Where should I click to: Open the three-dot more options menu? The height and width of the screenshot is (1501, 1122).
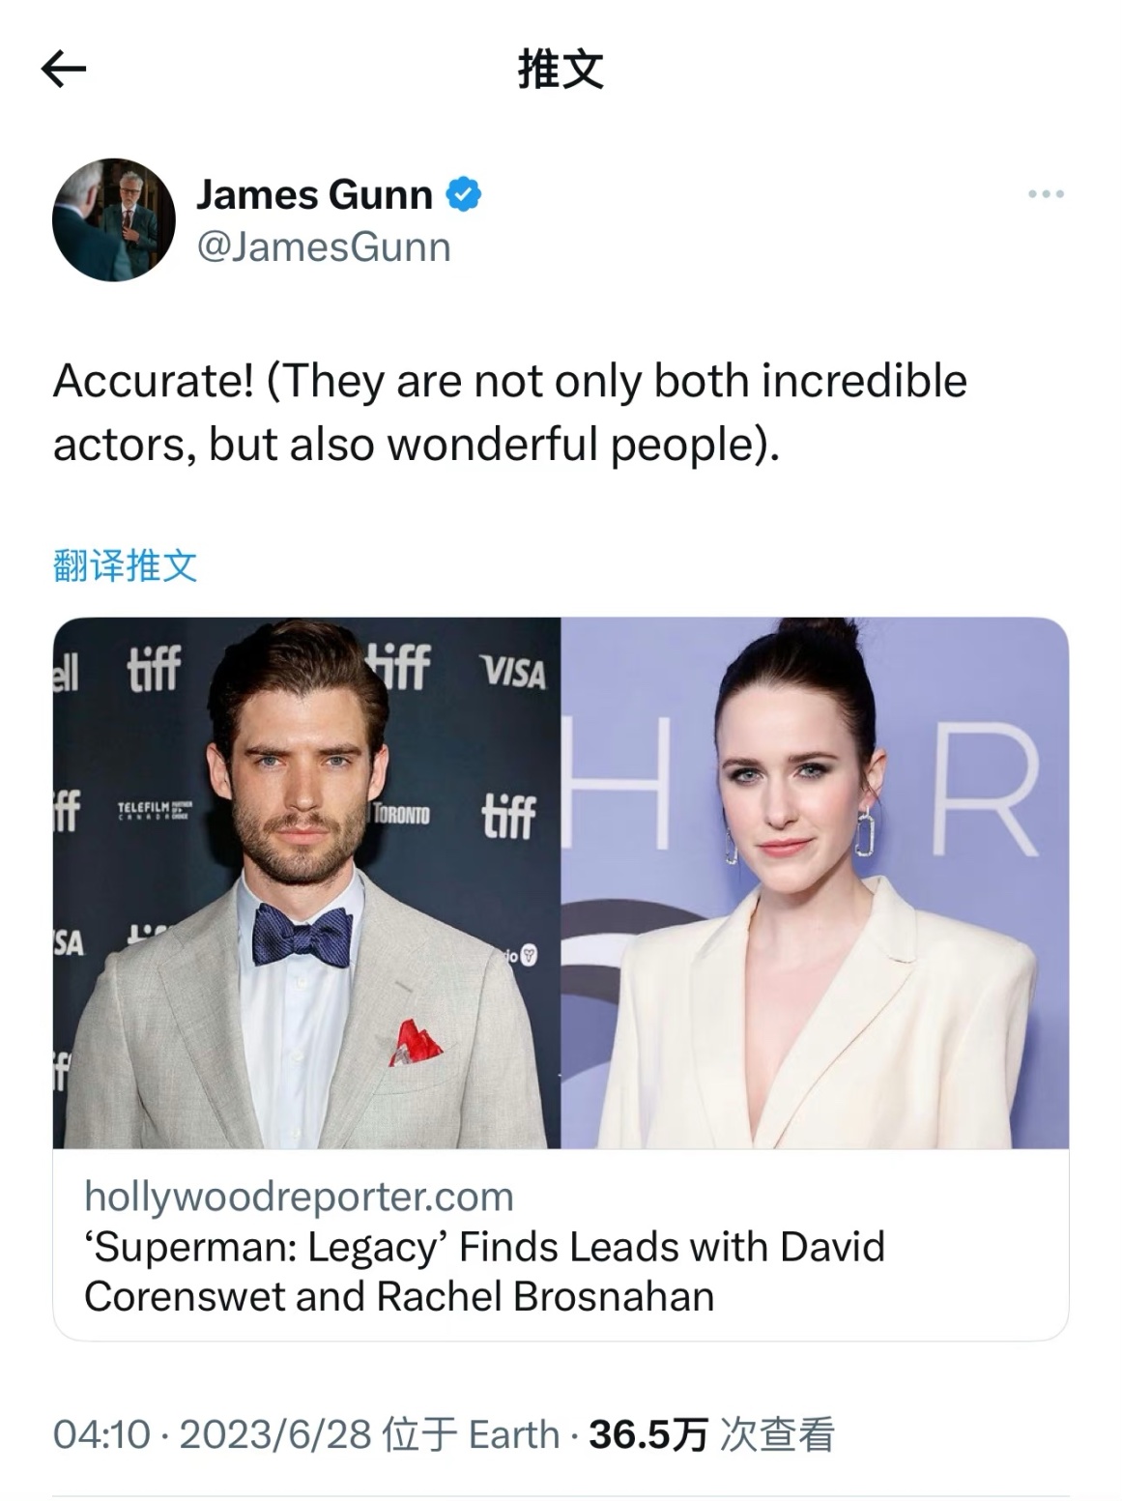(1046, 194)
